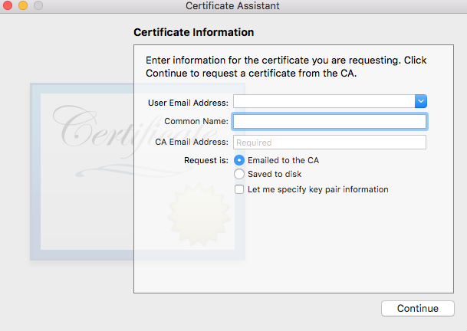
Task: Click the Certificate script artwork image
Action: tap(100, 126)
